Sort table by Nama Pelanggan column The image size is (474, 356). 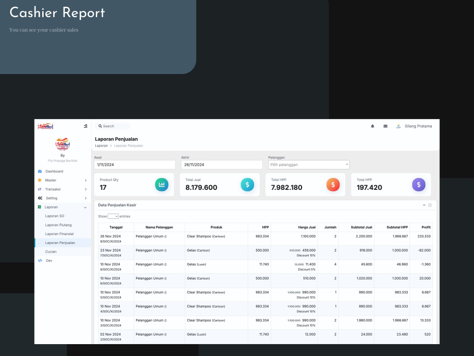pyautogui.click(x=159, y=227)
